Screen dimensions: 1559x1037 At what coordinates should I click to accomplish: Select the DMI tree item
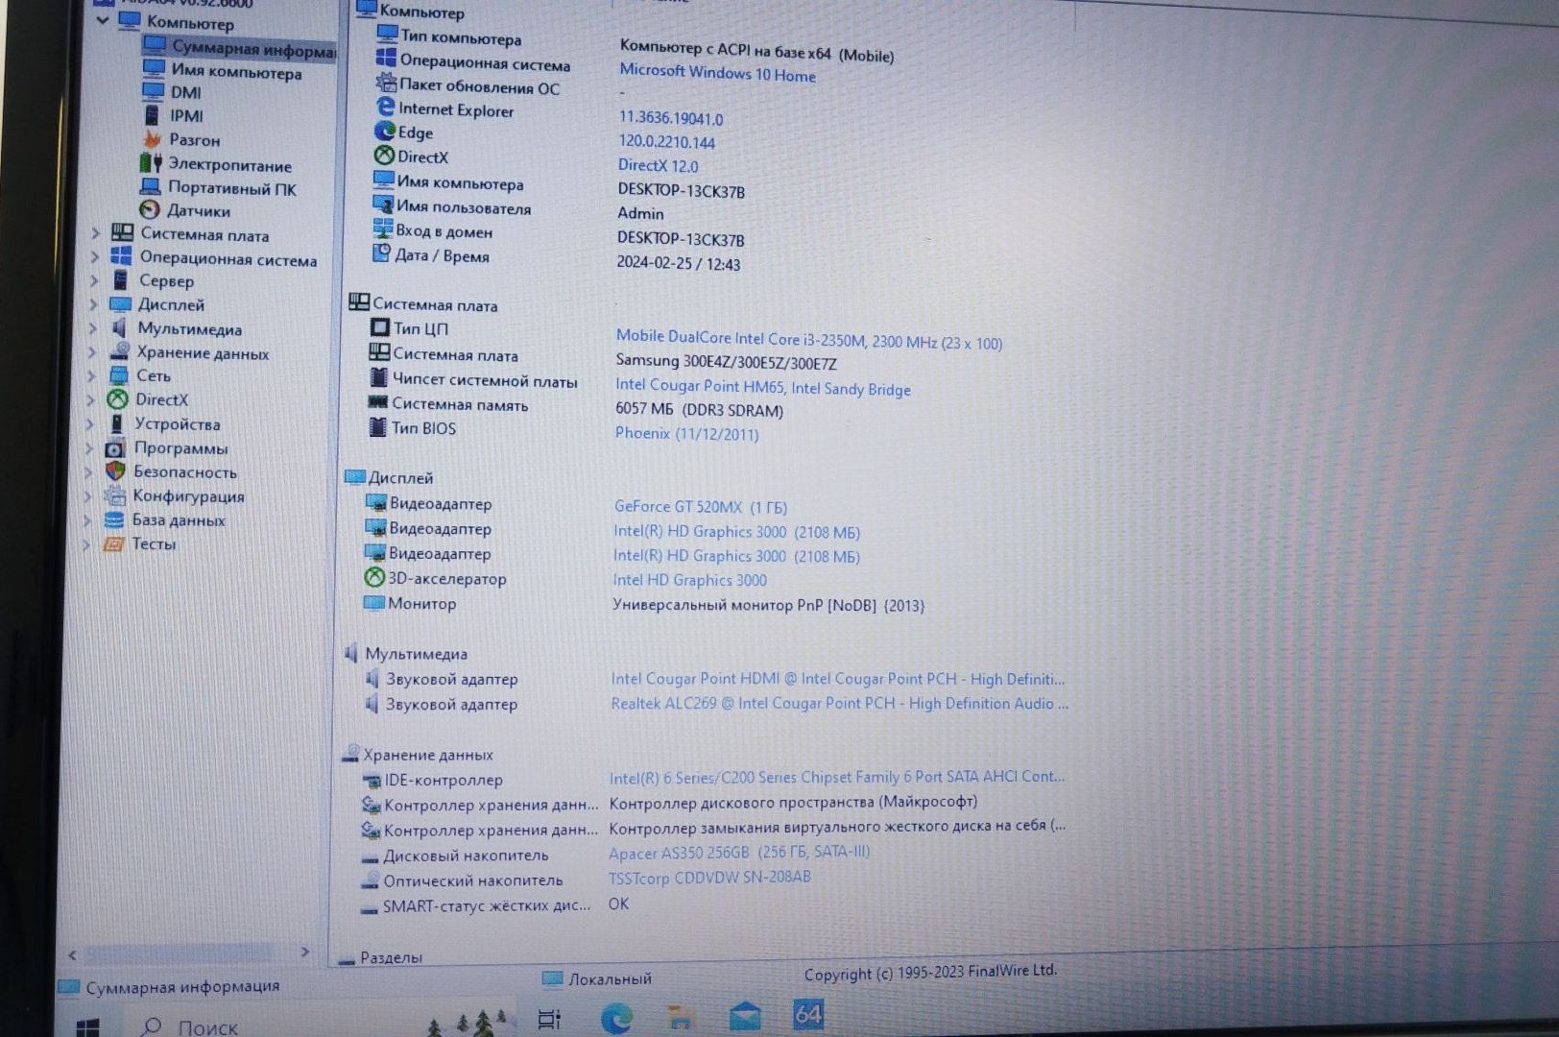[185, 92]
